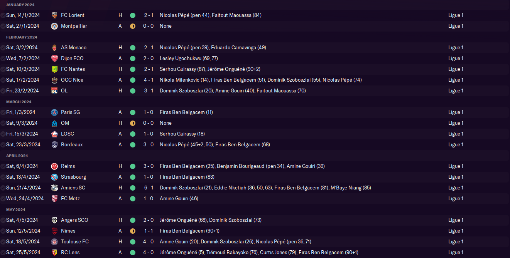Open AS Monaco via its badge

(x=54, y=48)
